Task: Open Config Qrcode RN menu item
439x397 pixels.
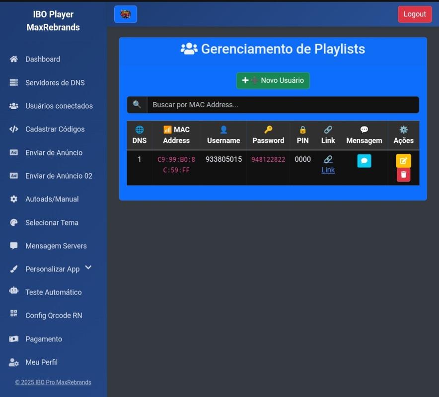Action: coord(53,315)
